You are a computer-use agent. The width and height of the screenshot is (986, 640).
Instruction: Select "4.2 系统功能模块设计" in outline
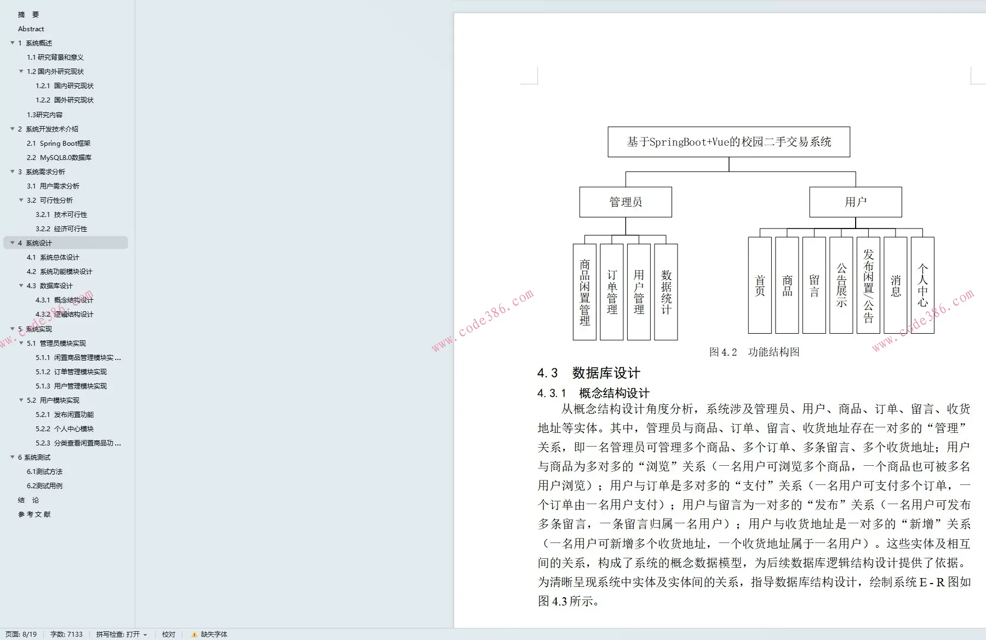[x=59, y=271]
